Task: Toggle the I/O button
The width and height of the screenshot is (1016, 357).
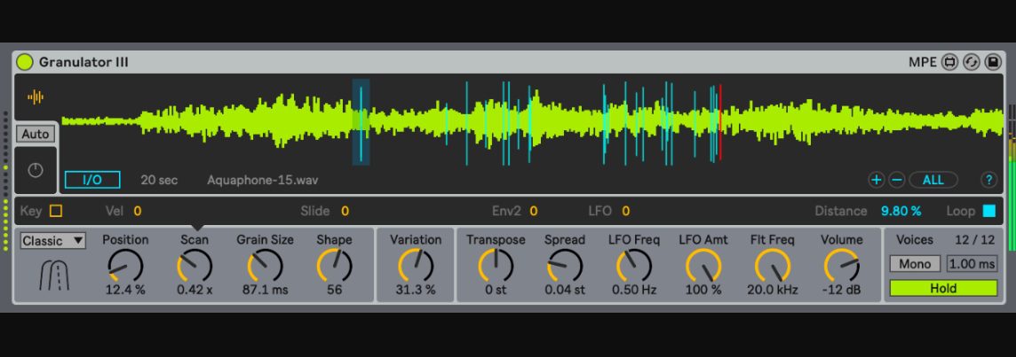Action: [92, 180]
